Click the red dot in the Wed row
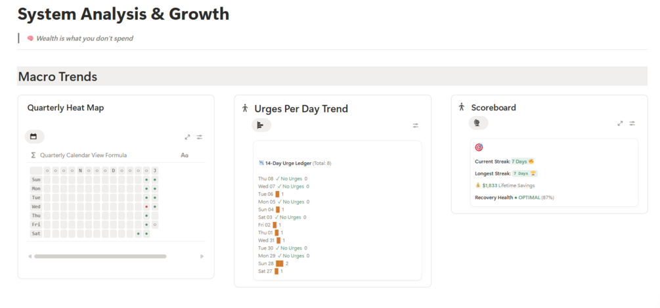Image resolution: width=660 pixels, height=308 pixels. [146, 206]
